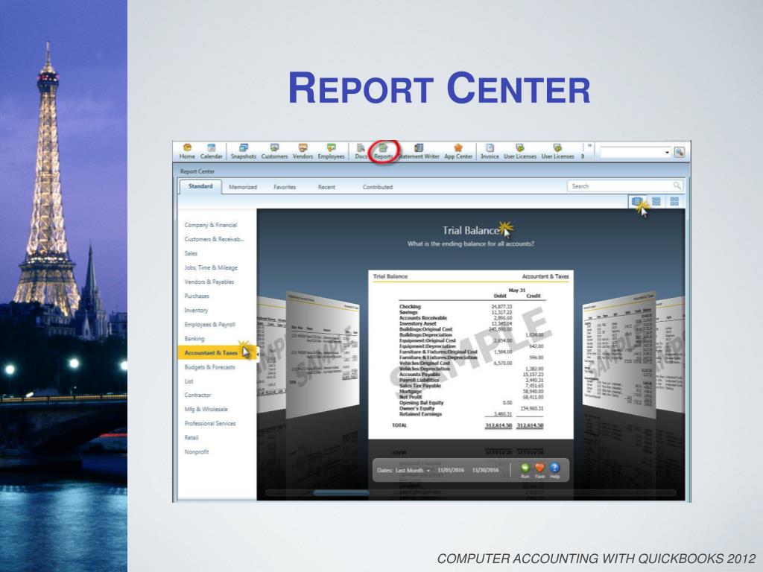The image size is (763, 572).
Task: Click the toolbar search magnifier button
Action: pyautogui.click(x=680, y=152)
